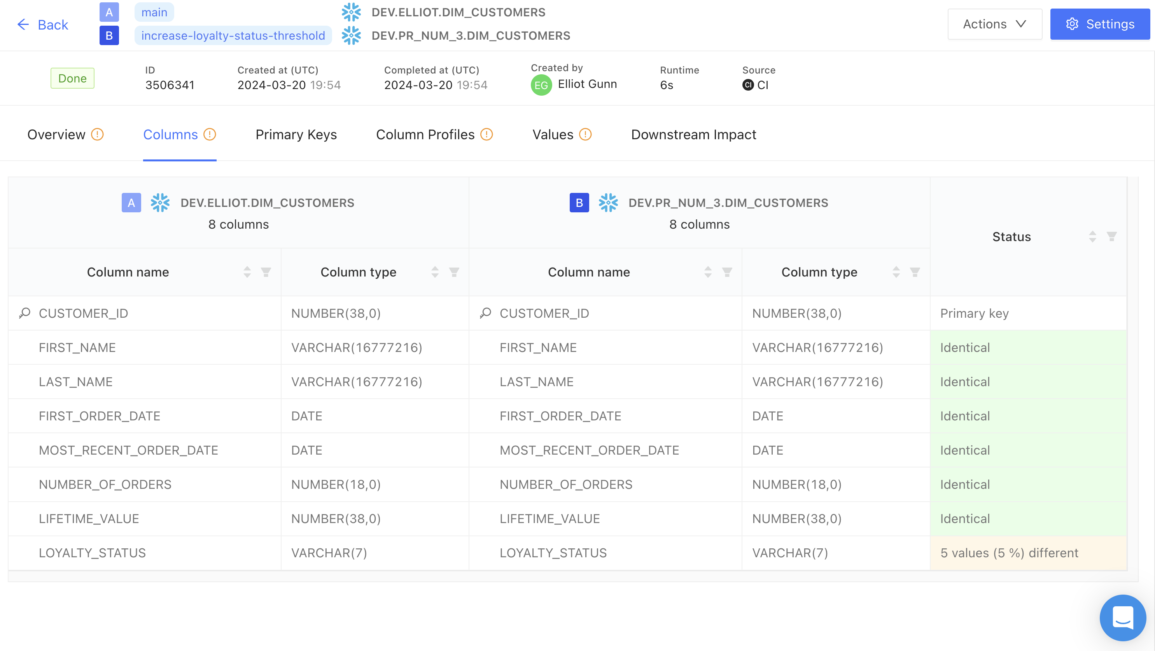Select table A MOST_RECENT_ORDER_DATE cell
The height and width of the screenshot is (651, 1155).
pos(144,450)
